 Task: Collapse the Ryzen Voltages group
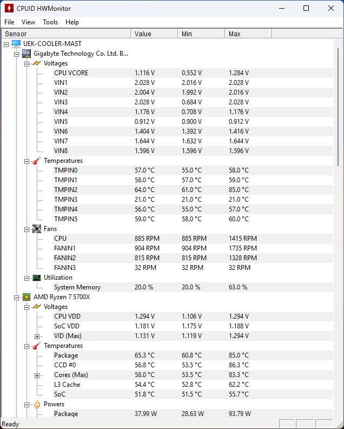click(27, 307)
